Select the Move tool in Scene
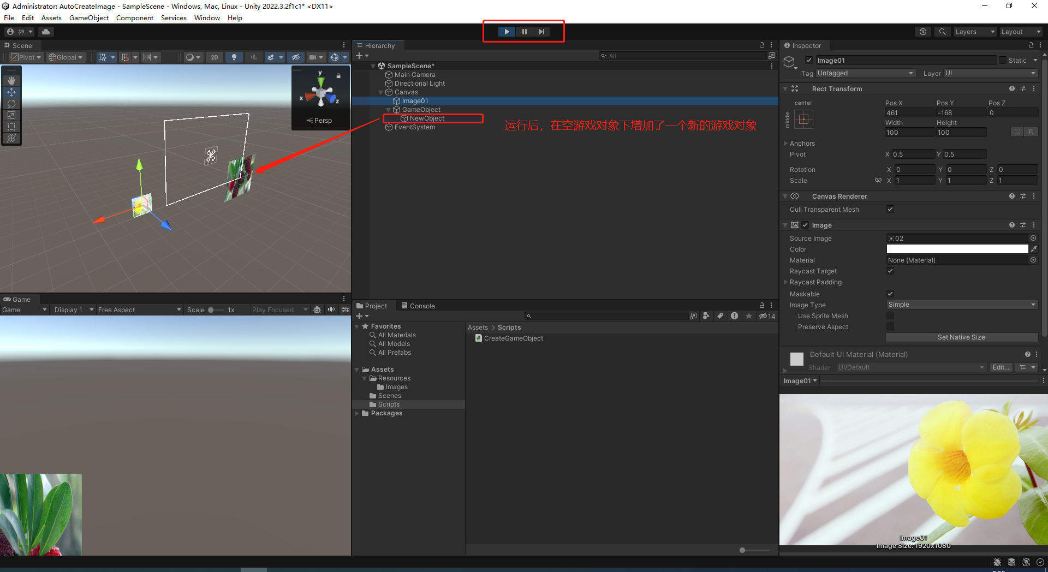Screen dimensions: 1048x572 11,92
